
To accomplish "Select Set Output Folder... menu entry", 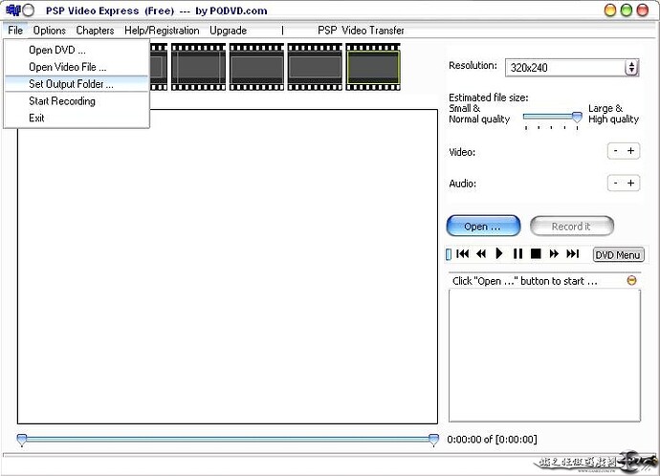I will point(77,84).
